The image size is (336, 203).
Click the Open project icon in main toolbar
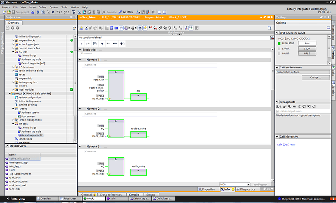coord(9,12)
